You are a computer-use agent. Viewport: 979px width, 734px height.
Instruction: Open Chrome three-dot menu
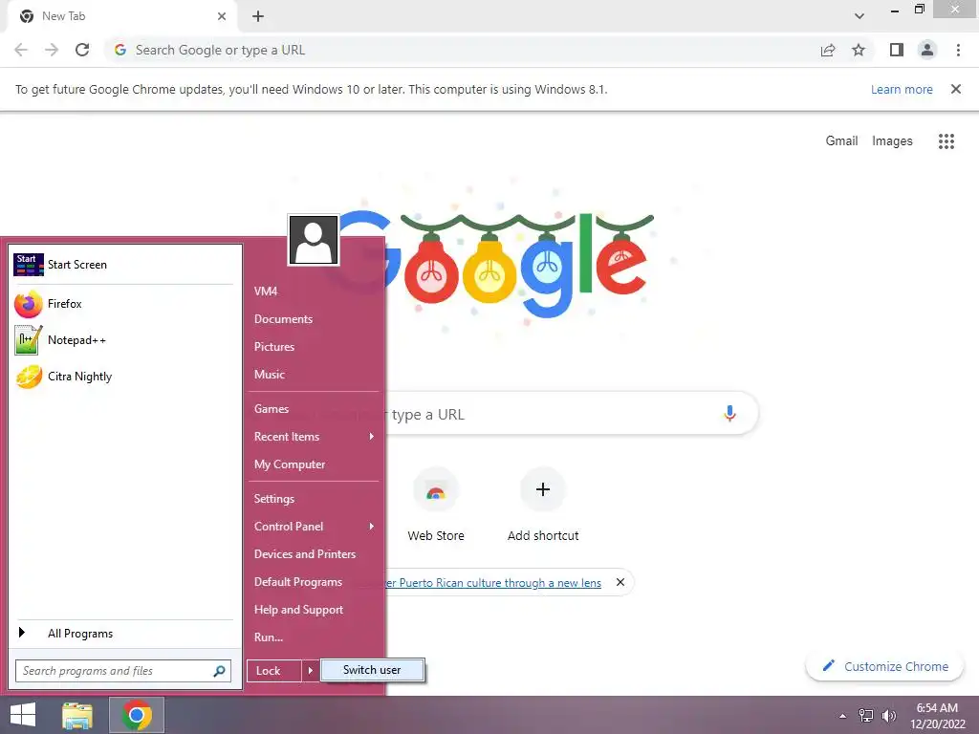[x=958, y=50]
